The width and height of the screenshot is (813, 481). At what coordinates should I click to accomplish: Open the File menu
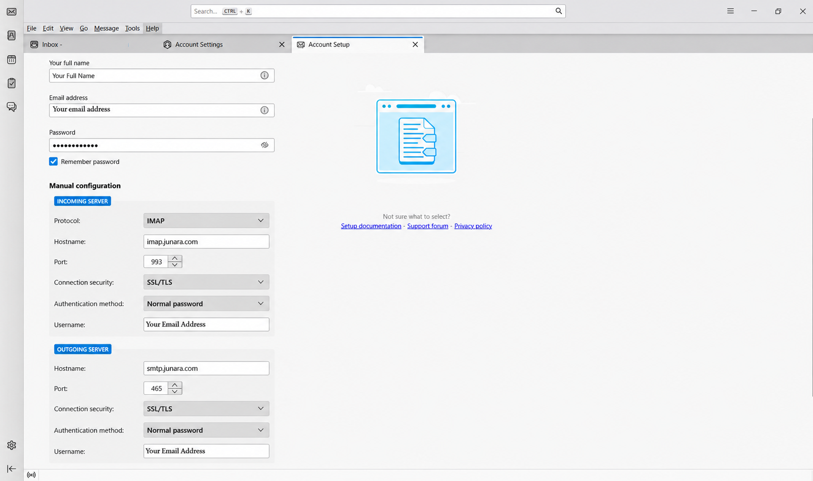click(31, 28)
